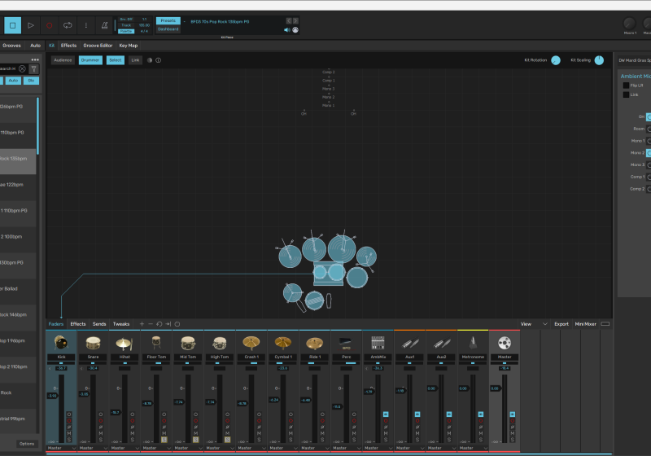
Task: Open the Key Map tab
Action: click(129, 46)
